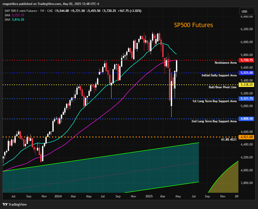Click the 4,200.00 price axis label
The height and width of the screenshot is (209, 258).
[247, 157]
